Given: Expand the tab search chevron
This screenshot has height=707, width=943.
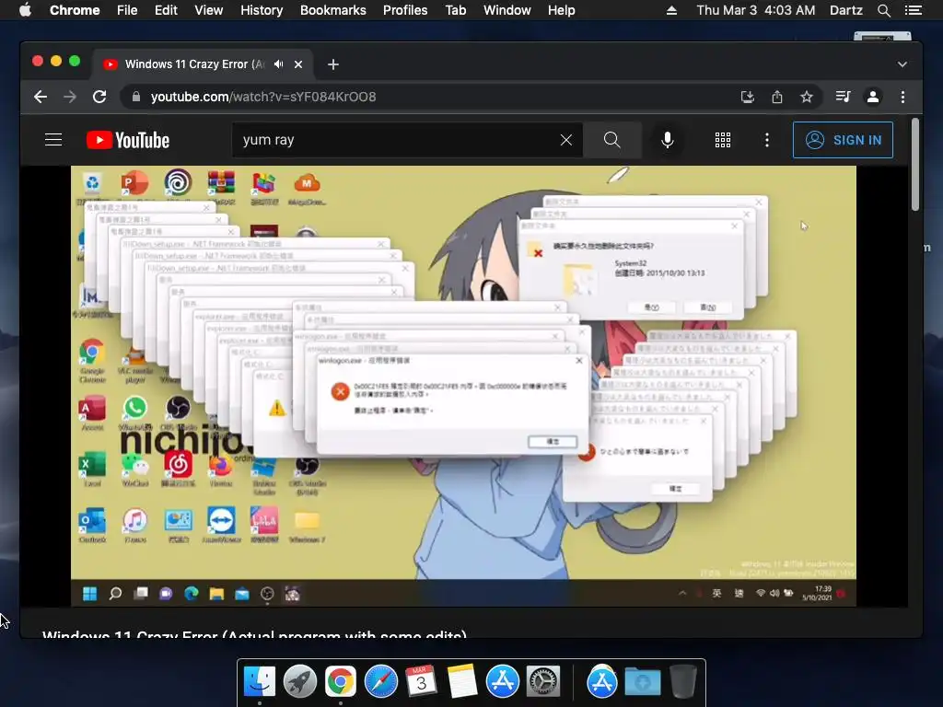Looking at the screenshot, I should pos(902,64).
